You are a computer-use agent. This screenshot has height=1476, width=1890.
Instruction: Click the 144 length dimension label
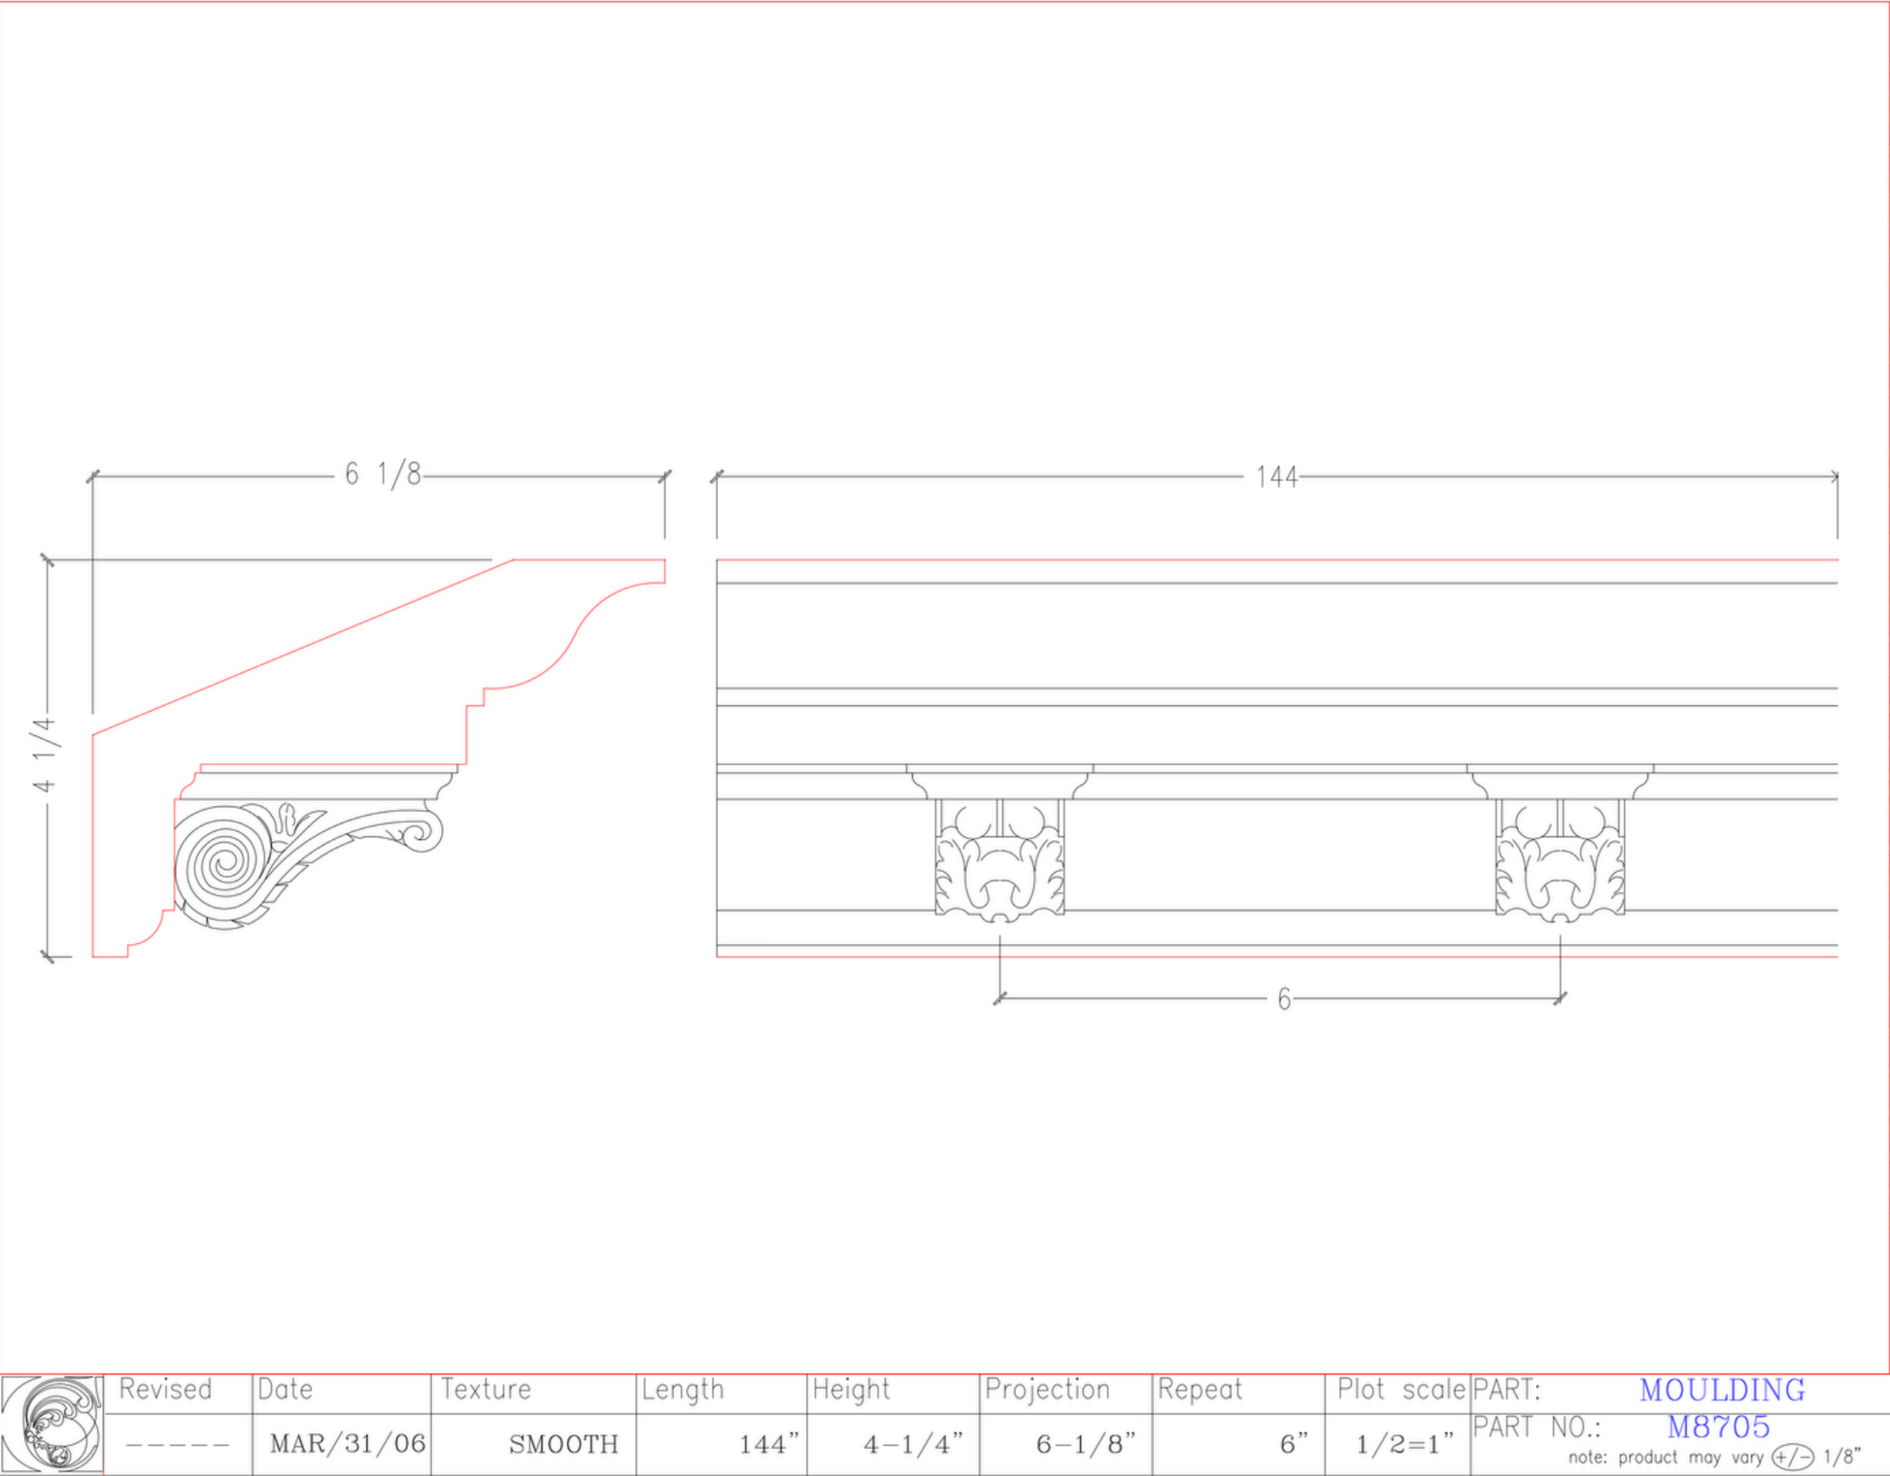tap(1276, 477)
